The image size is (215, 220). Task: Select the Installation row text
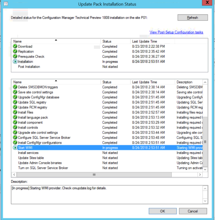click(x=25, y=62)
